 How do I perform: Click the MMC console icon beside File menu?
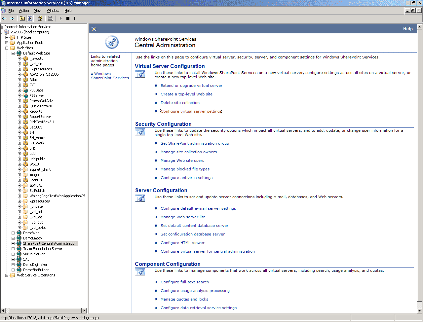pos(3,11)
